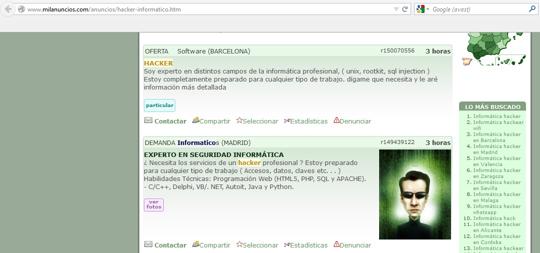Go back with the browser back arrow

click(8, 9)
